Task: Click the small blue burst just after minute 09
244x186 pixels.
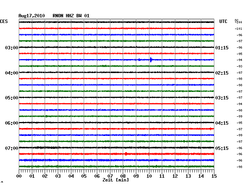Action: click(x=139, y=60)
